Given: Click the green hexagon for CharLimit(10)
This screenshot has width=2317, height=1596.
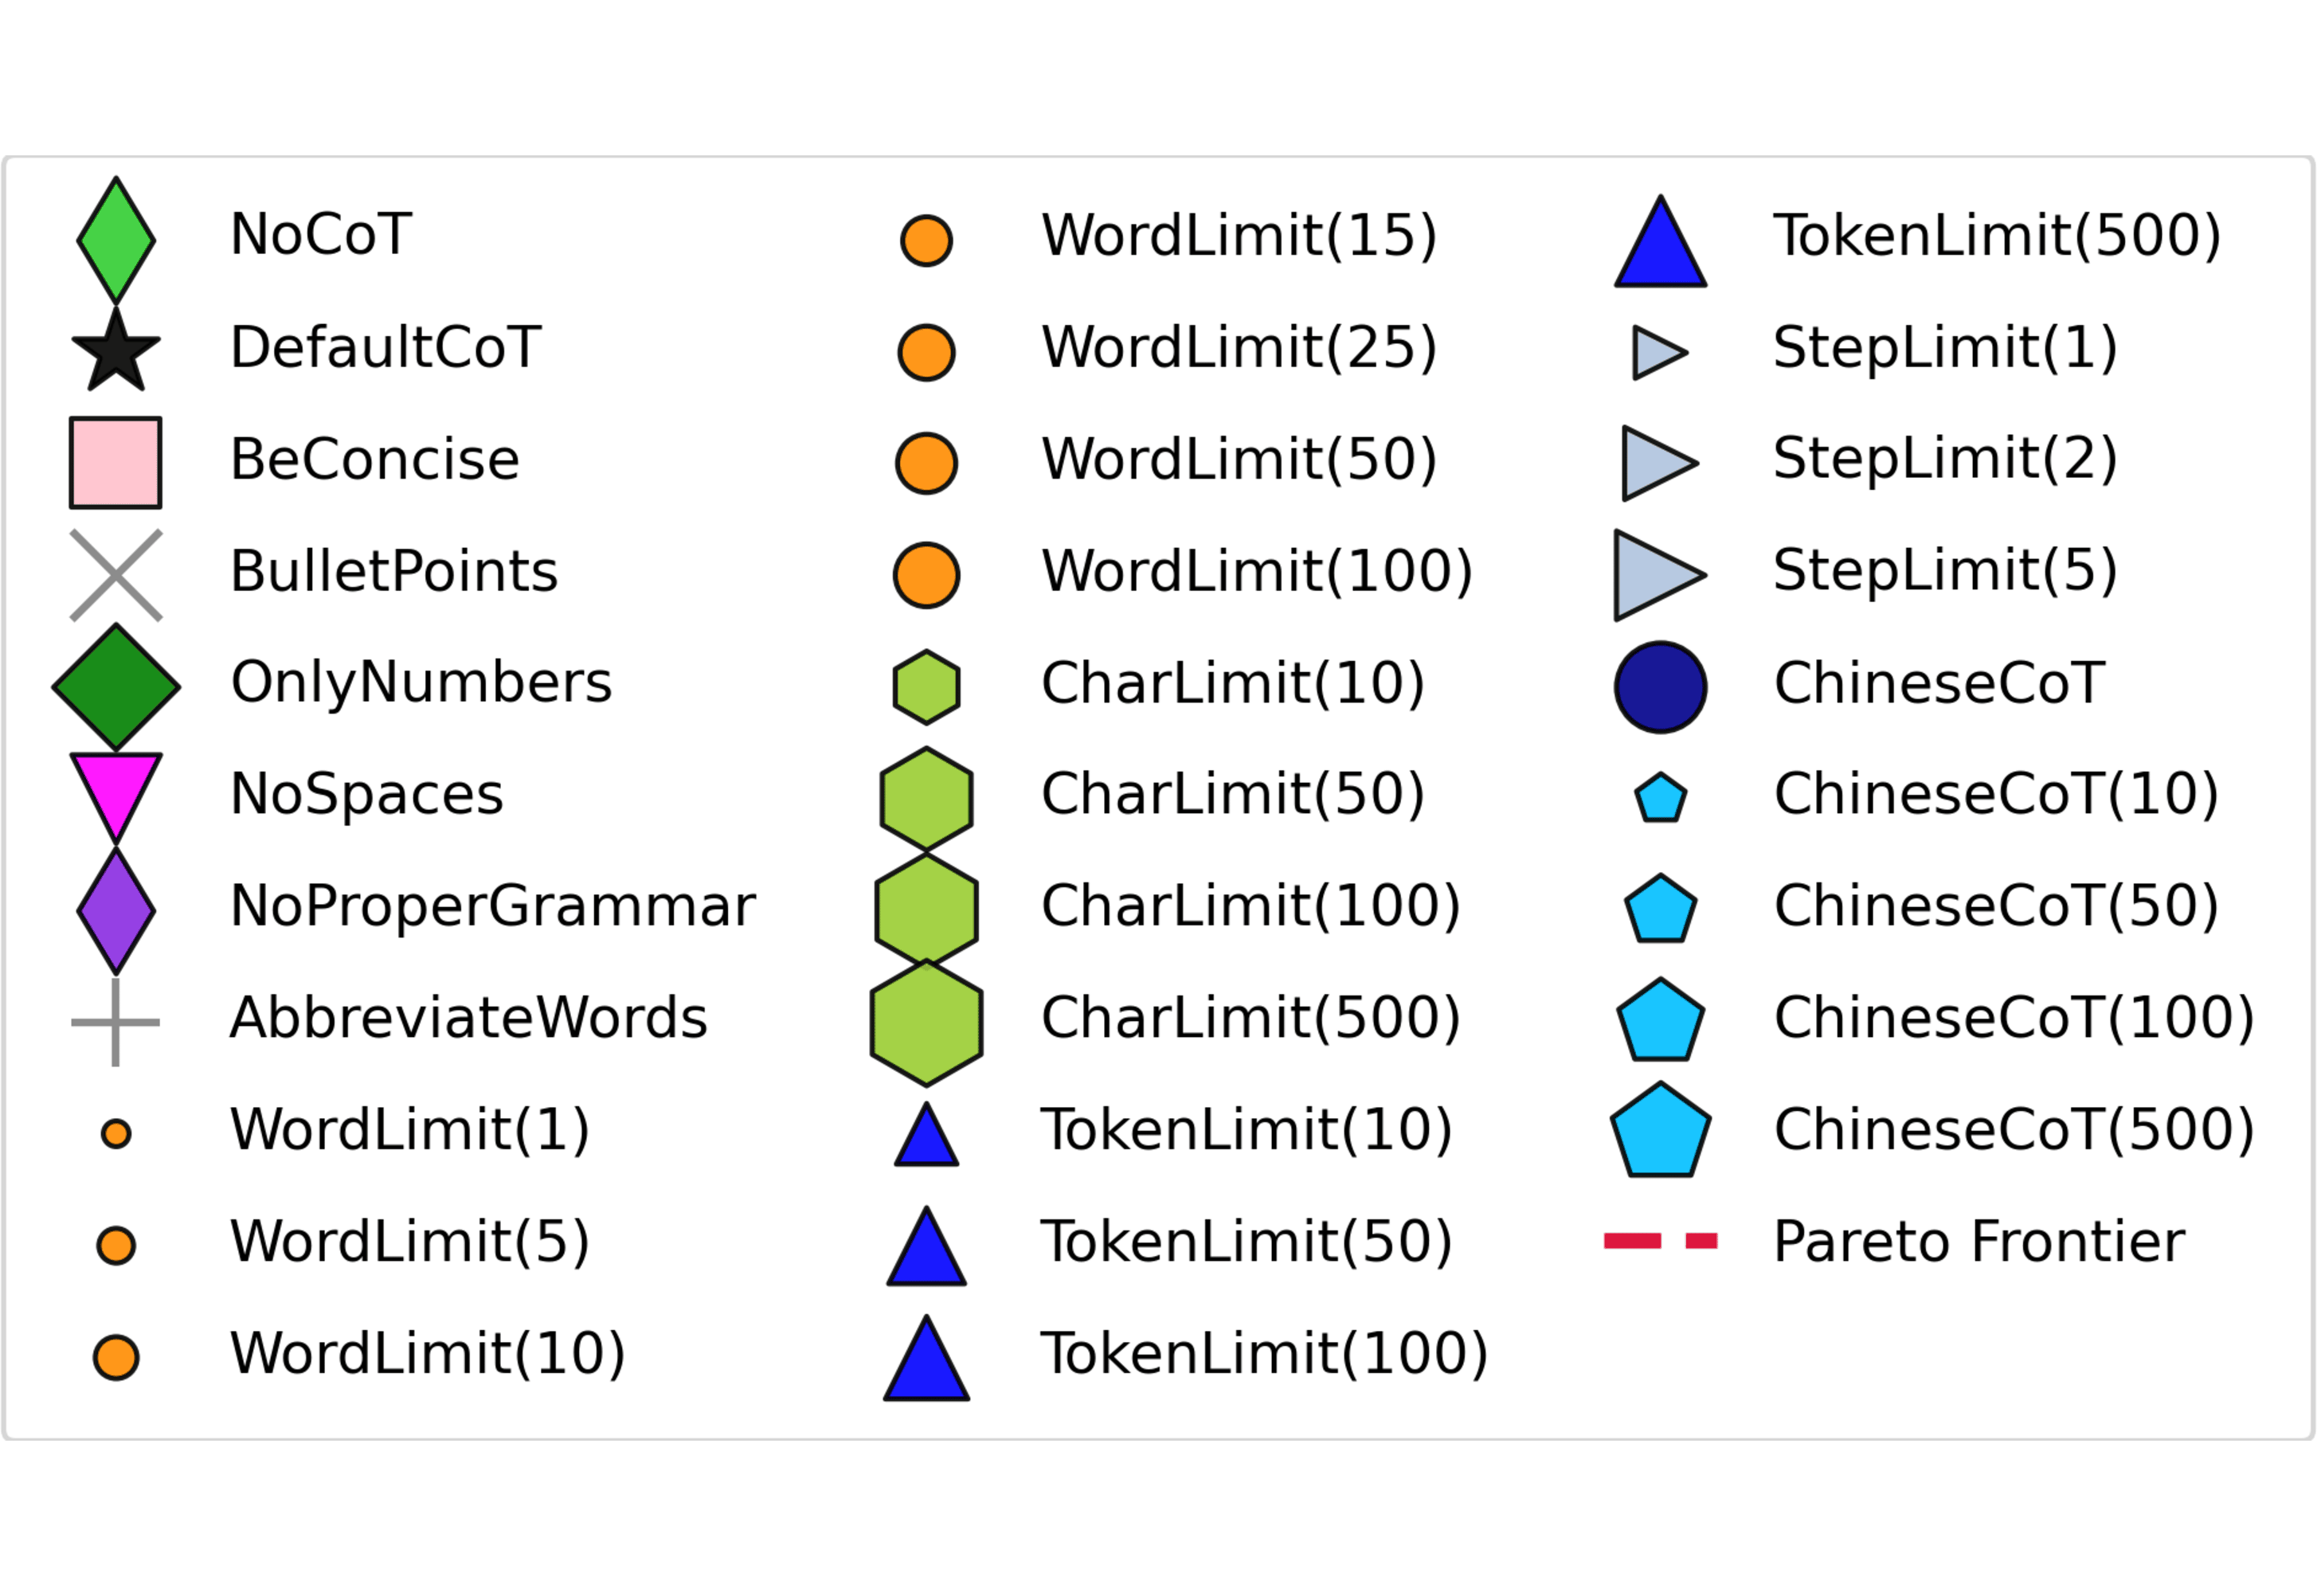Looking at the screenshot, I should coord(926,687).
